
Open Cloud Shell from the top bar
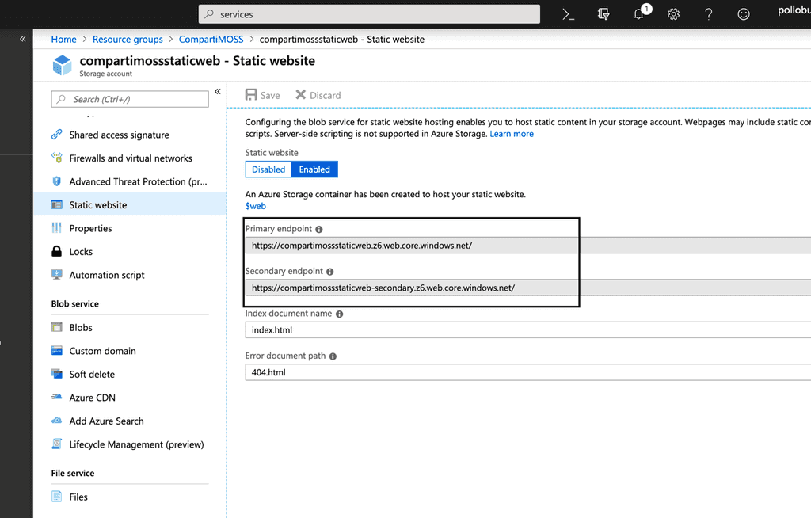pos(569,14)
